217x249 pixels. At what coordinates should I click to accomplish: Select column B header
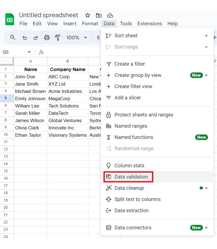68,61
